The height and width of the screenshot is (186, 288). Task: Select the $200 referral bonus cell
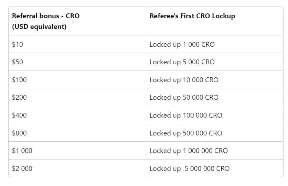click(19, 97)
